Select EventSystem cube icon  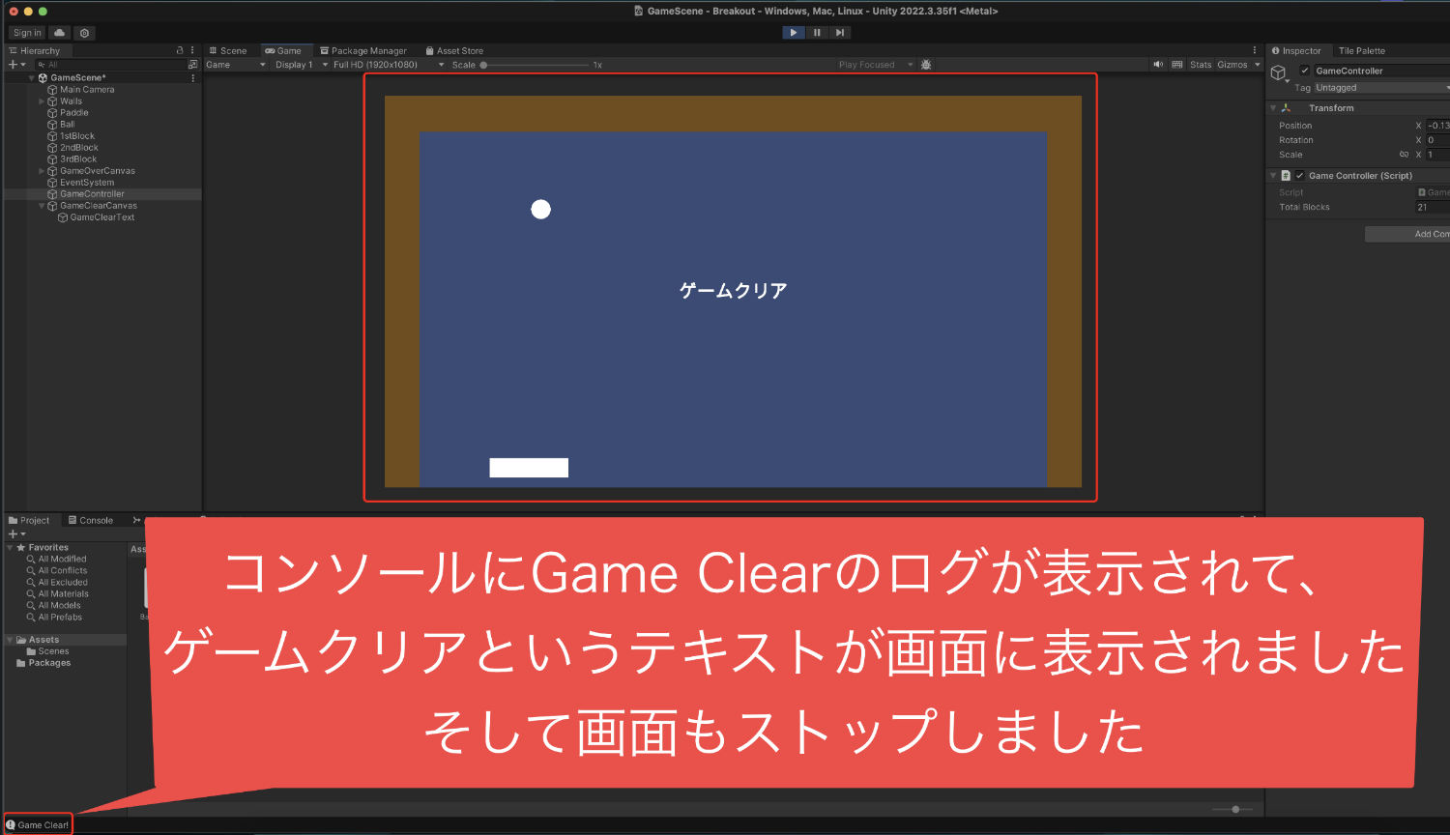(52, 183)
